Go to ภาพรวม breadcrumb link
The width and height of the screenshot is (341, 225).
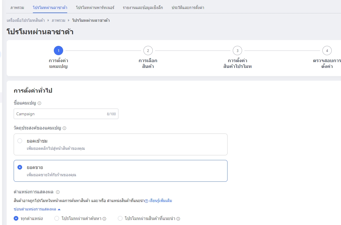tap(58, 20)
